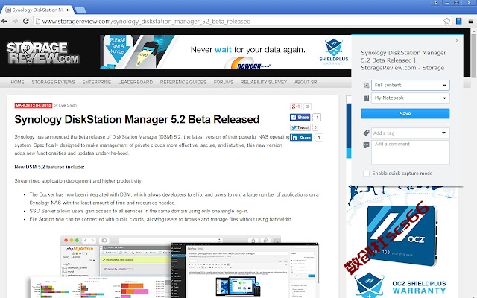Reload the page with refresh icon
The image size is (477, 298).
pyautogui.click(x=26, y=21)
